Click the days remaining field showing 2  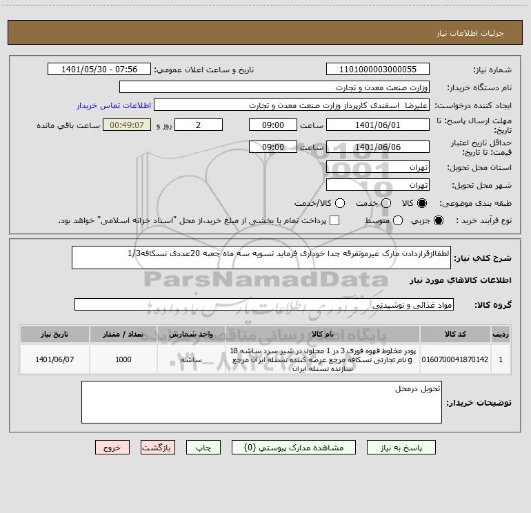(x=199, y=125)
